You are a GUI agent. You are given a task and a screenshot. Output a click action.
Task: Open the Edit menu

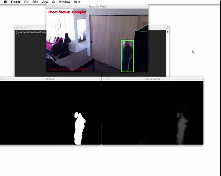coord(35,2)
